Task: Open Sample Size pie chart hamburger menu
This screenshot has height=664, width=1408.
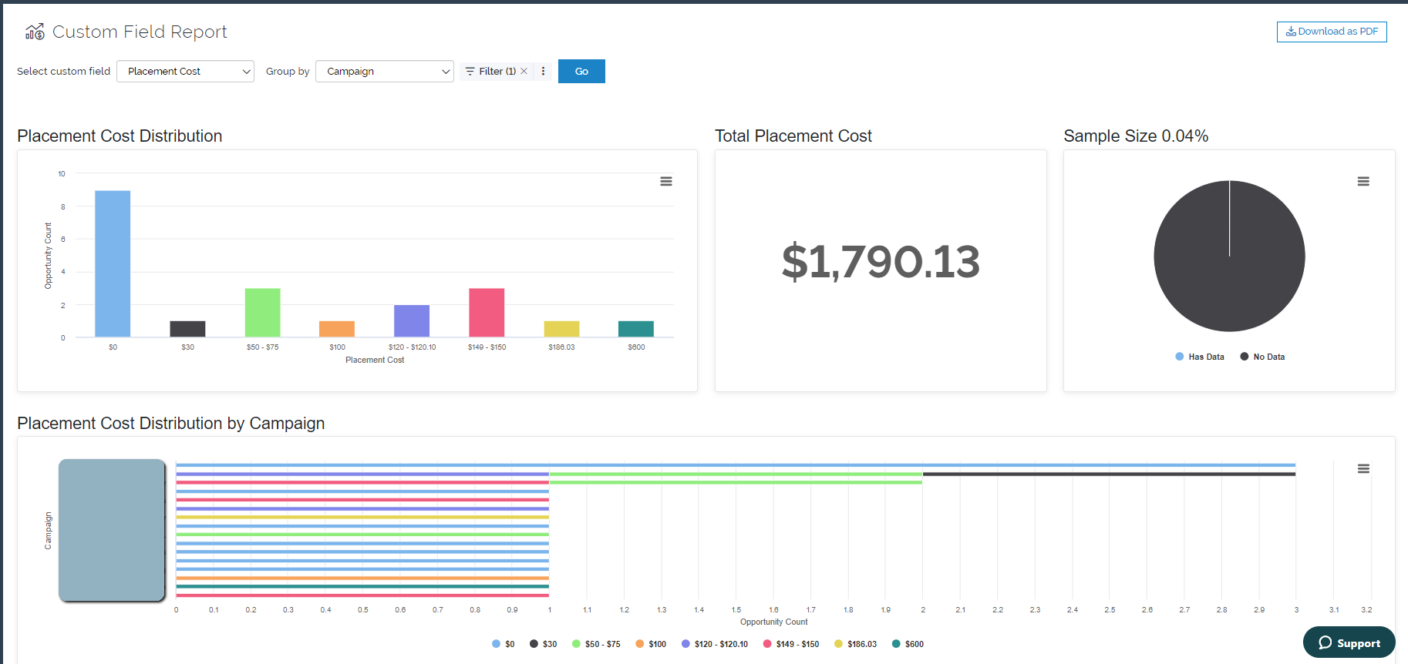Action: click(1363, 182)
